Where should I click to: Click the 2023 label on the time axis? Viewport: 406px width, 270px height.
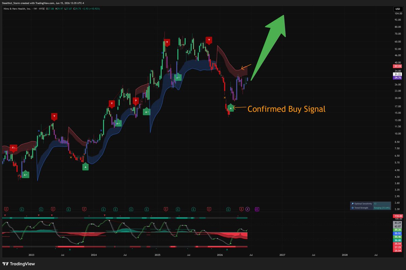coord(31,254)
